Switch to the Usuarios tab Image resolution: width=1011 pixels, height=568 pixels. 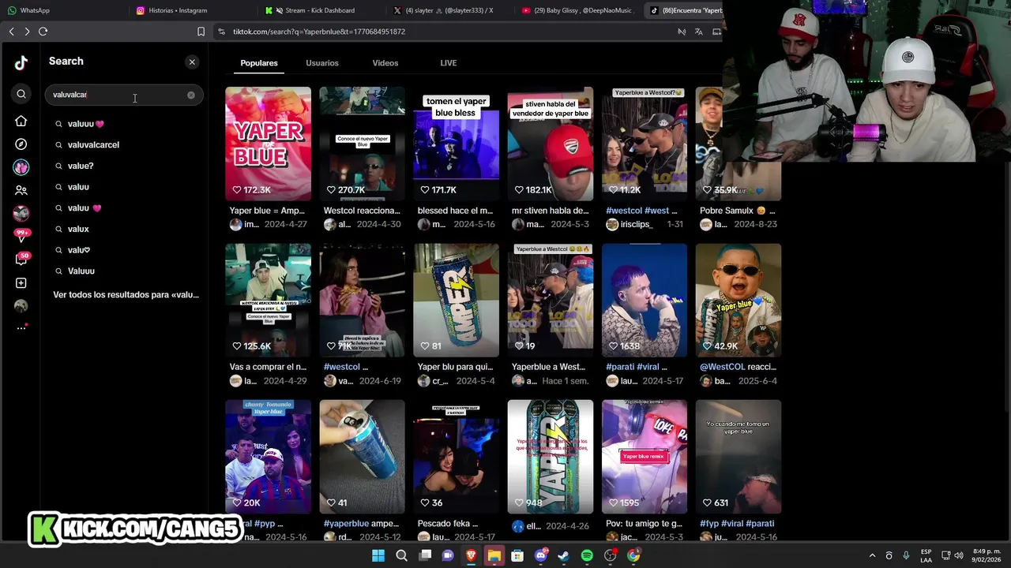coord(322,63)
